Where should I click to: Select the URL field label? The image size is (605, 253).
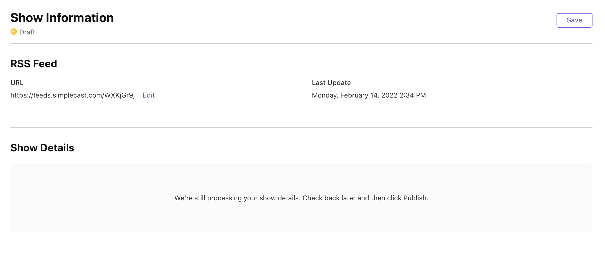pyautogui.click(x=17, y=83)
